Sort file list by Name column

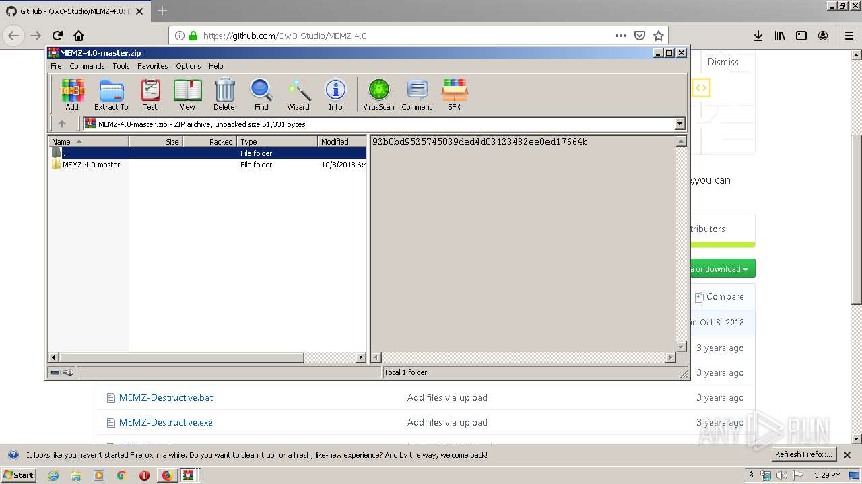(88, 141)
